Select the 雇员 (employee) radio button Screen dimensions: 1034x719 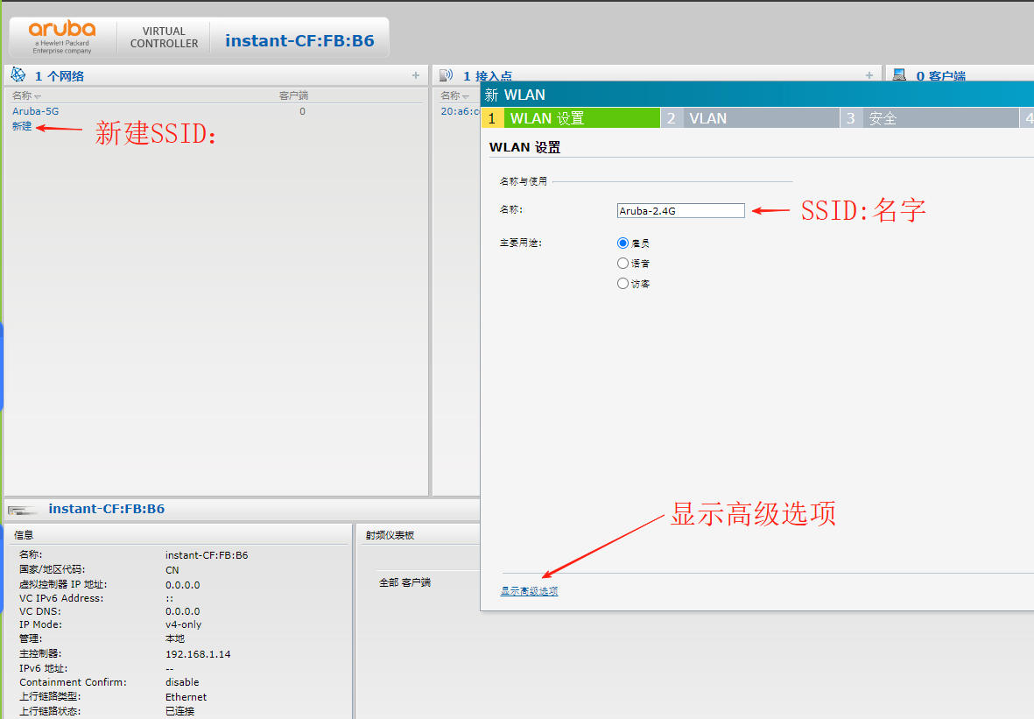(x=623, y=243)
